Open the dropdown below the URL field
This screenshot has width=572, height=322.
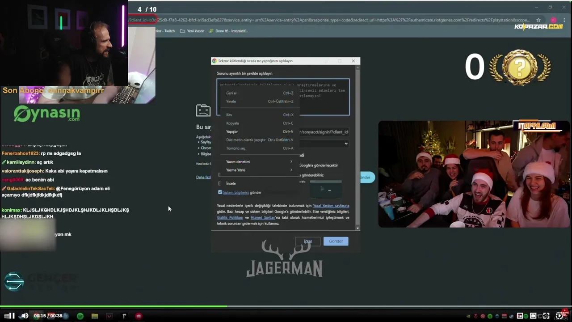pyautogui.click(x=324, y=144)
